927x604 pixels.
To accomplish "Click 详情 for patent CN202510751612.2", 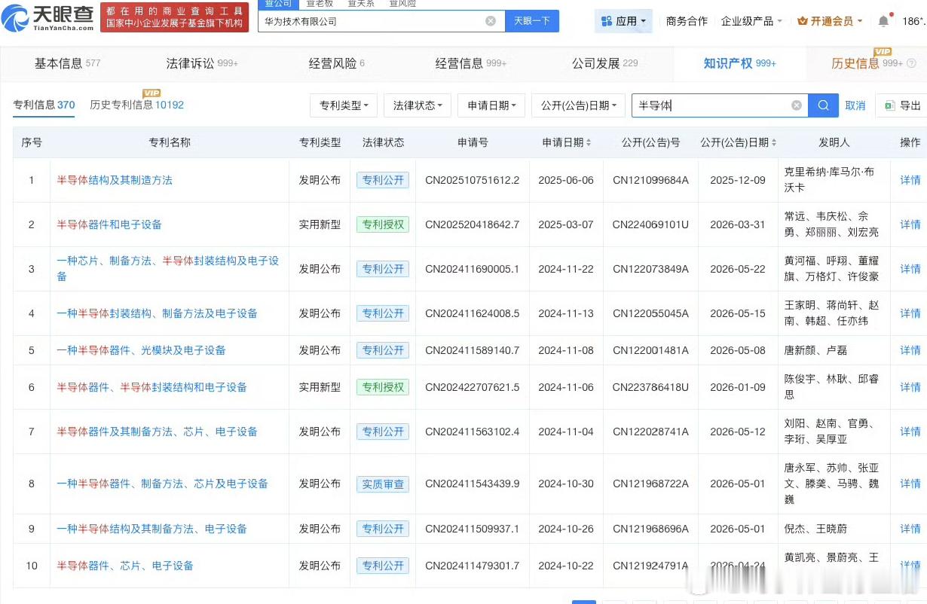I will coord(910,180).
